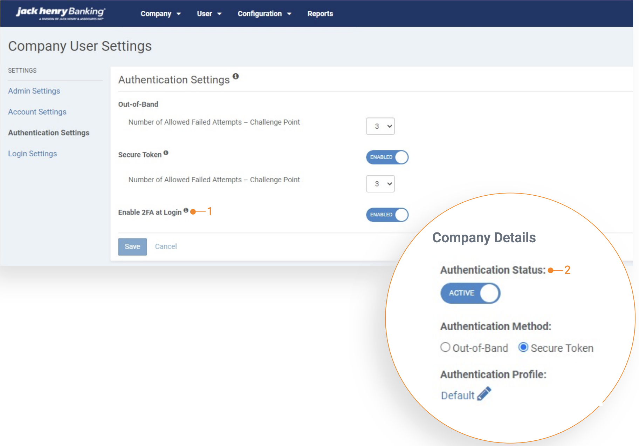Image resolution: width=639 pixels, height=446 pixels.
Task: Expand the Company menu
Action: point(160,14)
